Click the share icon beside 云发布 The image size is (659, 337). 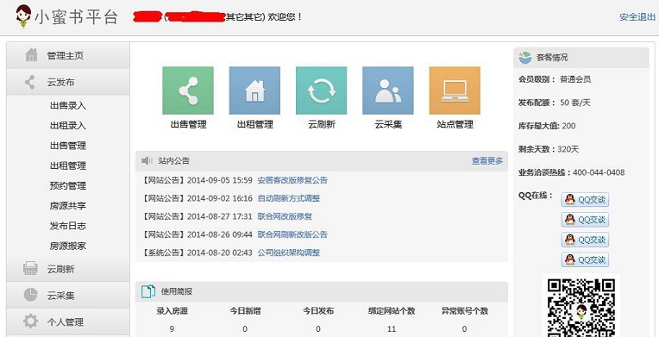click(30, 82)
